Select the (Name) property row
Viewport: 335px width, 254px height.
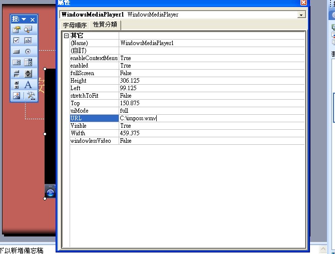tap(187, 43)
